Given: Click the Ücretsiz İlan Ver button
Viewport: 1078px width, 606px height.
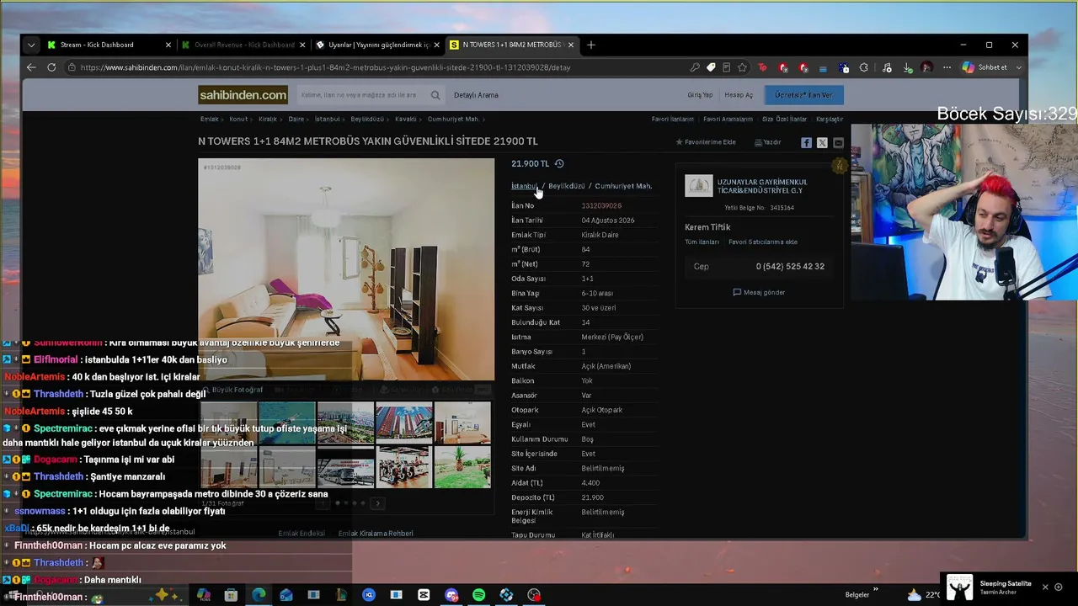Looking at the screenshot, I should 803,95.
